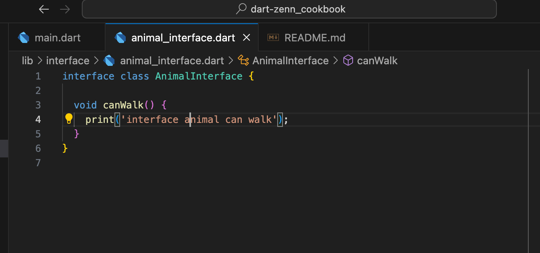Open the AnimalInterface breadcrumb symbol list
Viewport: 540px width, 253px height.
[x=290, y=61]
